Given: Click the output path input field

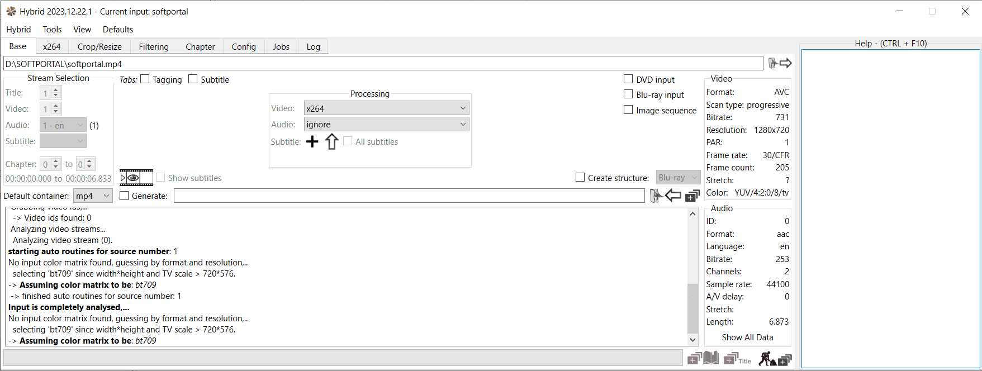Looking at the screenshot, I should click(x=409, y=196).
